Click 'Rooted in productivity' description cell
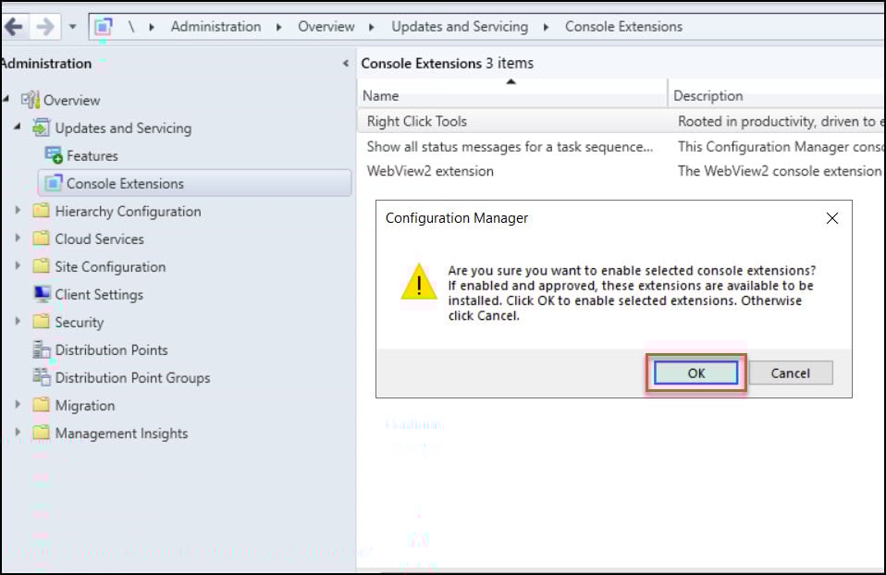This screenshot has width=886, height=575. pyautogui.click(x=781, y=121)
